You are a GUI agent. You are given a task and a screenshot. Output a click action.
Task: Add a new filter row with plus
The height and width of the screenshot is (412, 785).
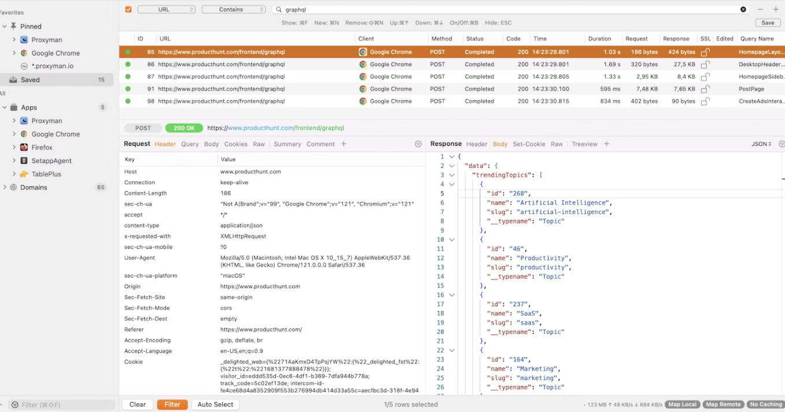pos(776,9)
